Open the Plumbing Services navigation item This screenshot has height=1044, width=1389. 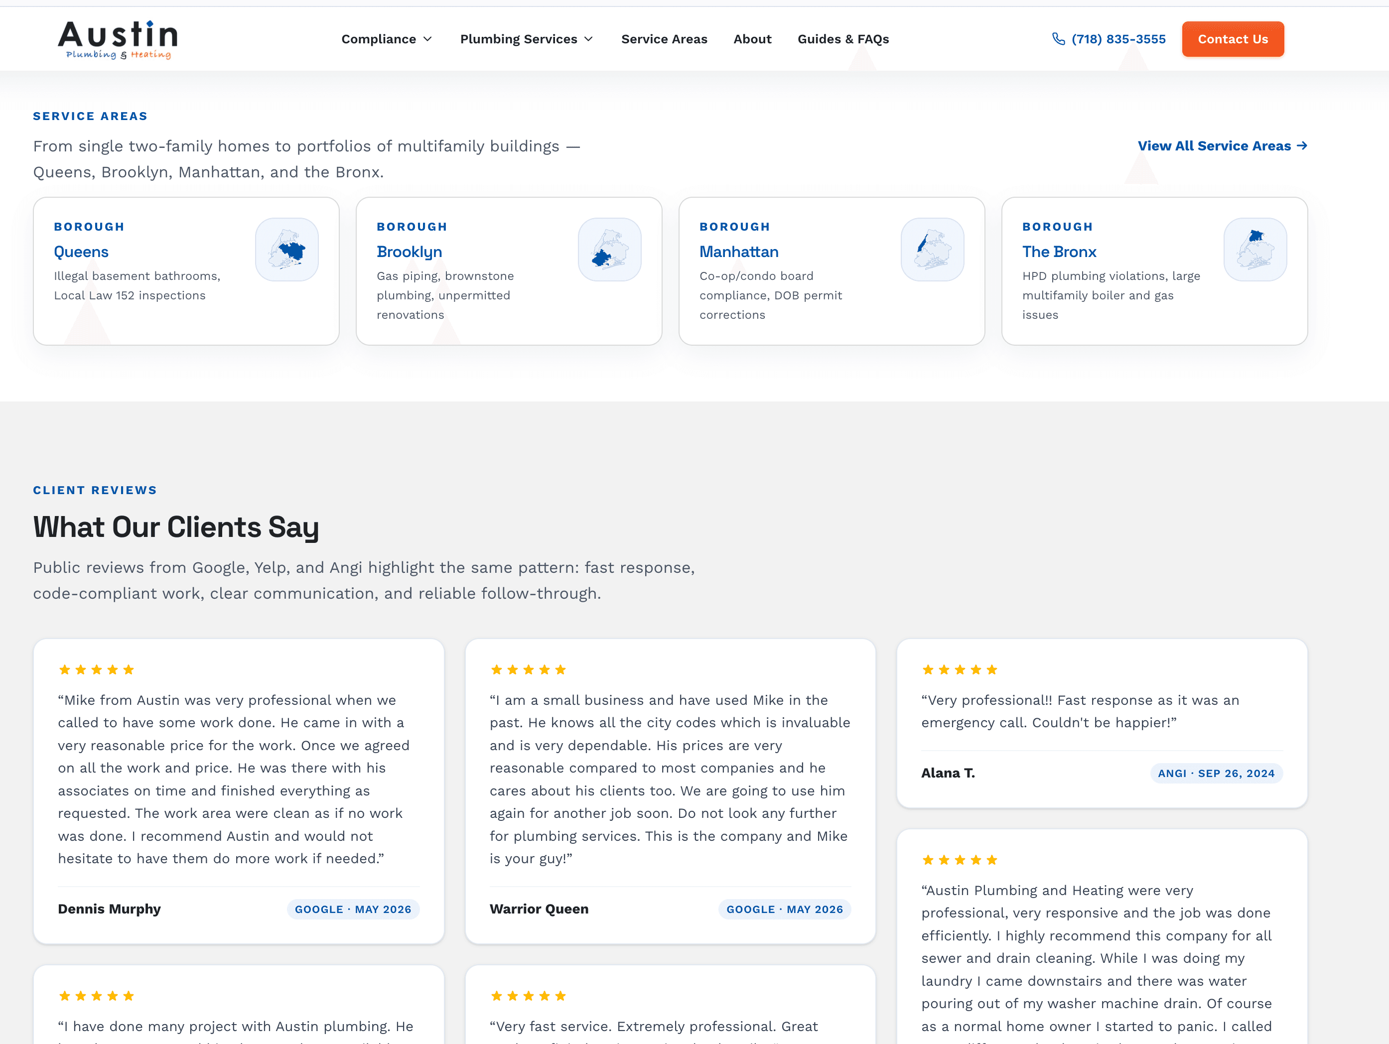click(527, 39)
